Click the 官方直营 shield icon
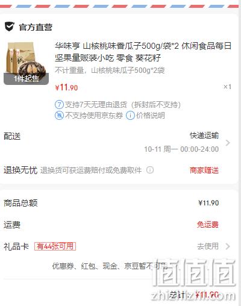The width and height of the screenshot is (241, 306). [x=10, y=27]
